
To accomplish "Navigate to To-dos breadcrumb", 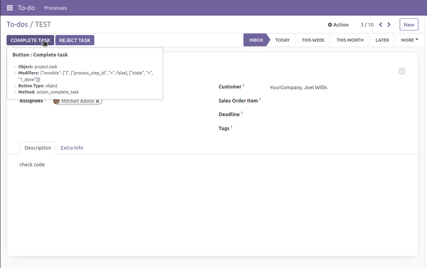I will 17,25.
